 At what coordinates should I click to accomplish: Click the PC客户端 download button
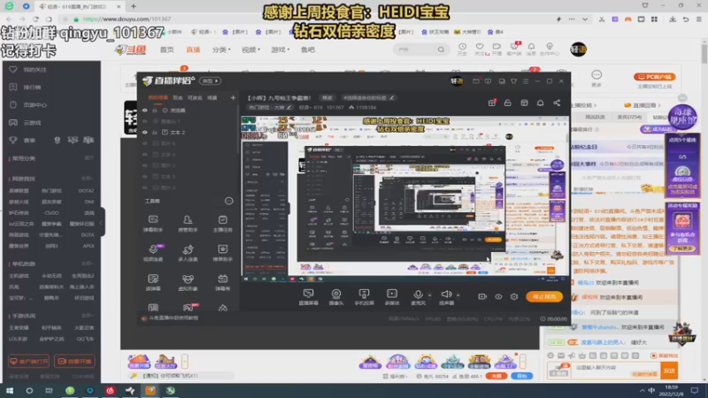(x=654, y=77)
